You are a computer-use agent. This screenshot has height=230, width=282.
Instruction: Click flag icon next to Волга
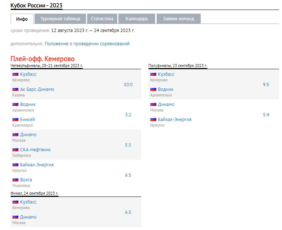15,180
